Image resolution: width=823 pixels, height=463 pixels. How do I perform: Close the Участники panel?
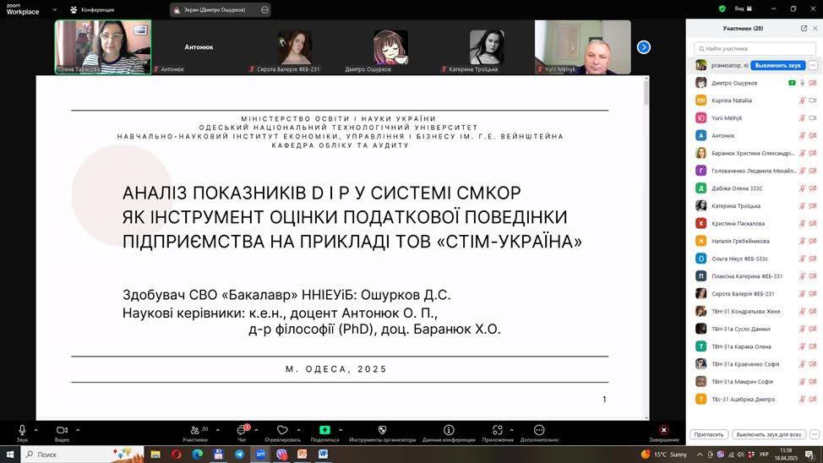(815, 29)
